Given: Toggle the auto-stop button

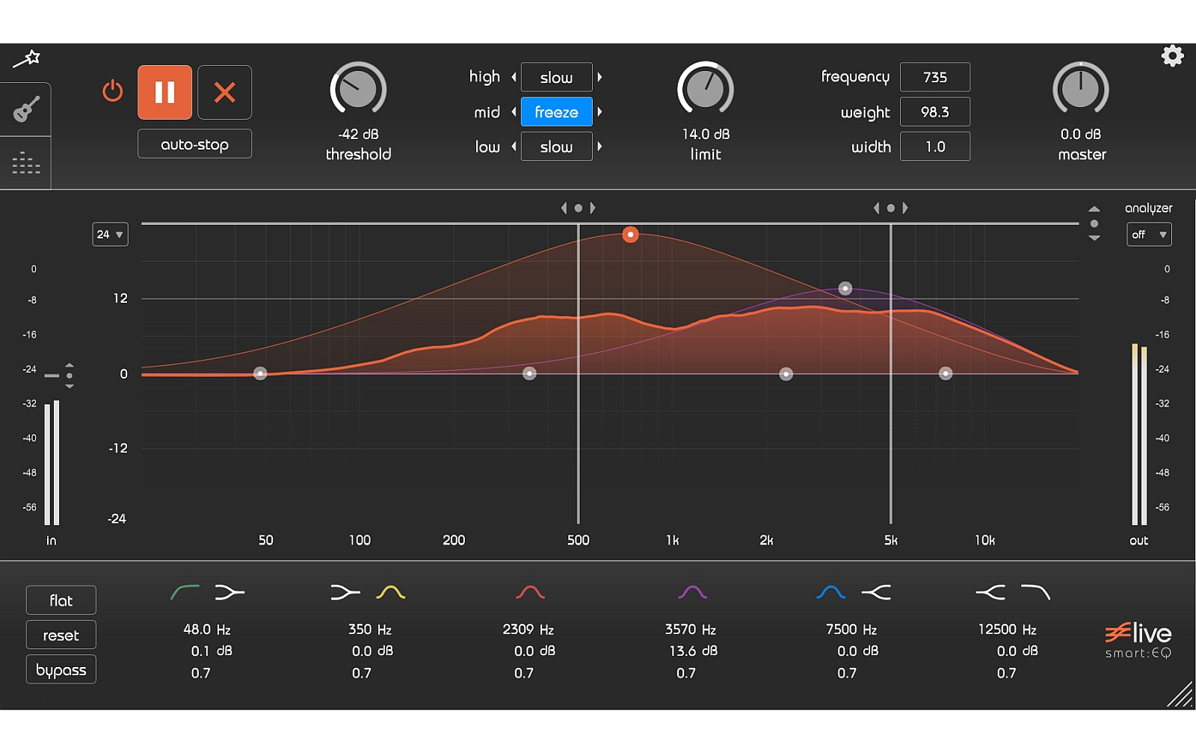Looking at the screenshot, I should pos(194,144).
